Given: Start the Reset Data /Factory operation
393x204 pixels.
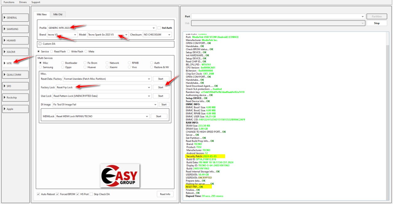Looking at the screenshot, I should (161, 79).
